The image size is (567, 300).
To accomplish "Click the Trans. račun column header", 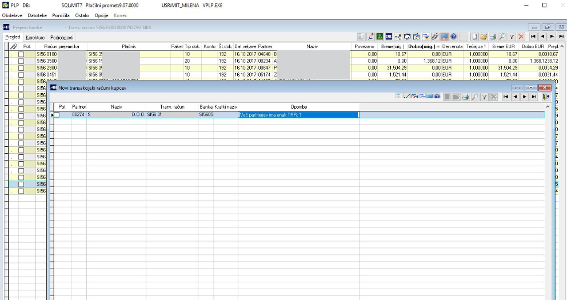I will pos(172,107).
